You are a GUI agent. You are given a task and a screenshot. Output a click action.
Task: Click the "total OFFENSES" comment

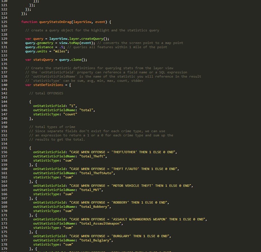point(46,93)
